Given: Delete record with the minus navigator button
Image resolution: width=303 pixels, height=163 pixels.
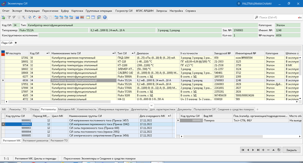Looking at the screenshot, I should pyautogui.click(x=268, y=150).
